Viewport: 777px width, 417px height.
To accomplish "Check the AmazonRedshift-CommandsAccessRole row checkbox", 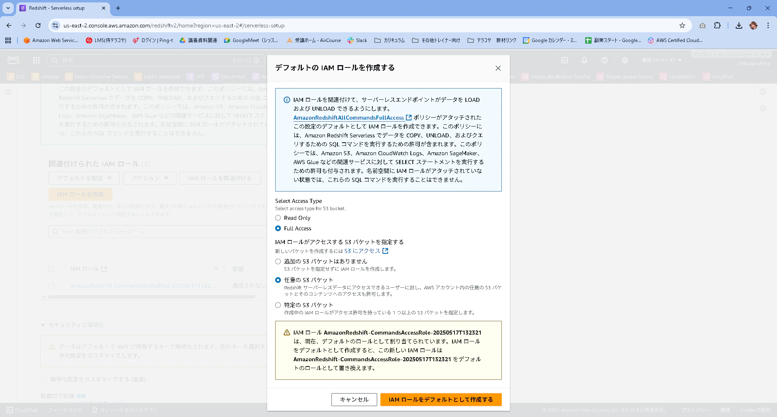I will [51, 286].
